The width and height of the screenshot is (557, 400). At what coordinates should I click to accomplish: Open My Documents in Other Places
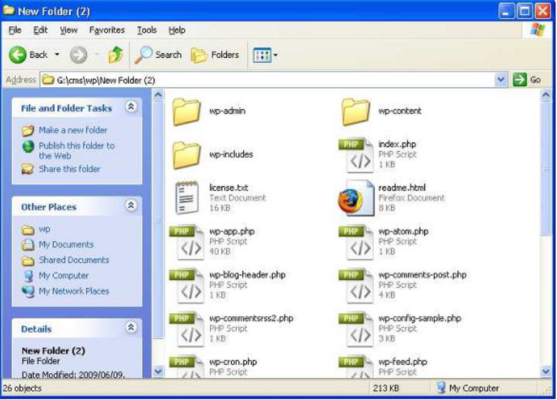66,245
